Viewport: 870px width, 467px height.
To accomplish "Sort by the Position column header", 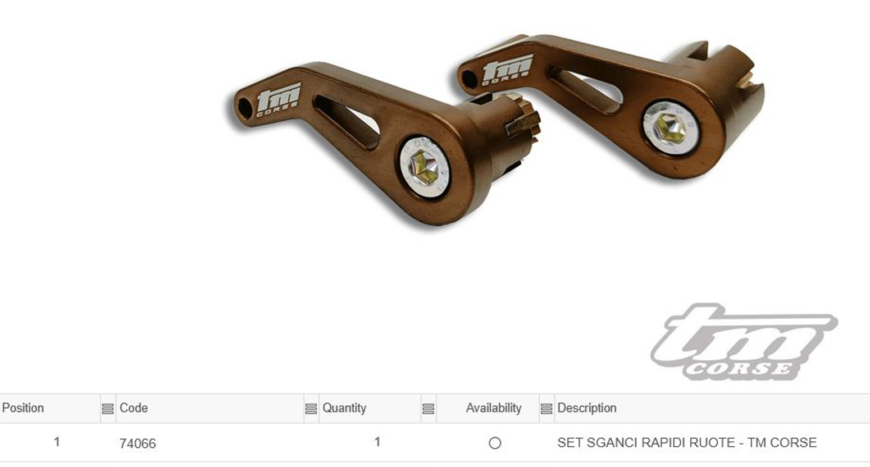I will [x=23, y=408].
